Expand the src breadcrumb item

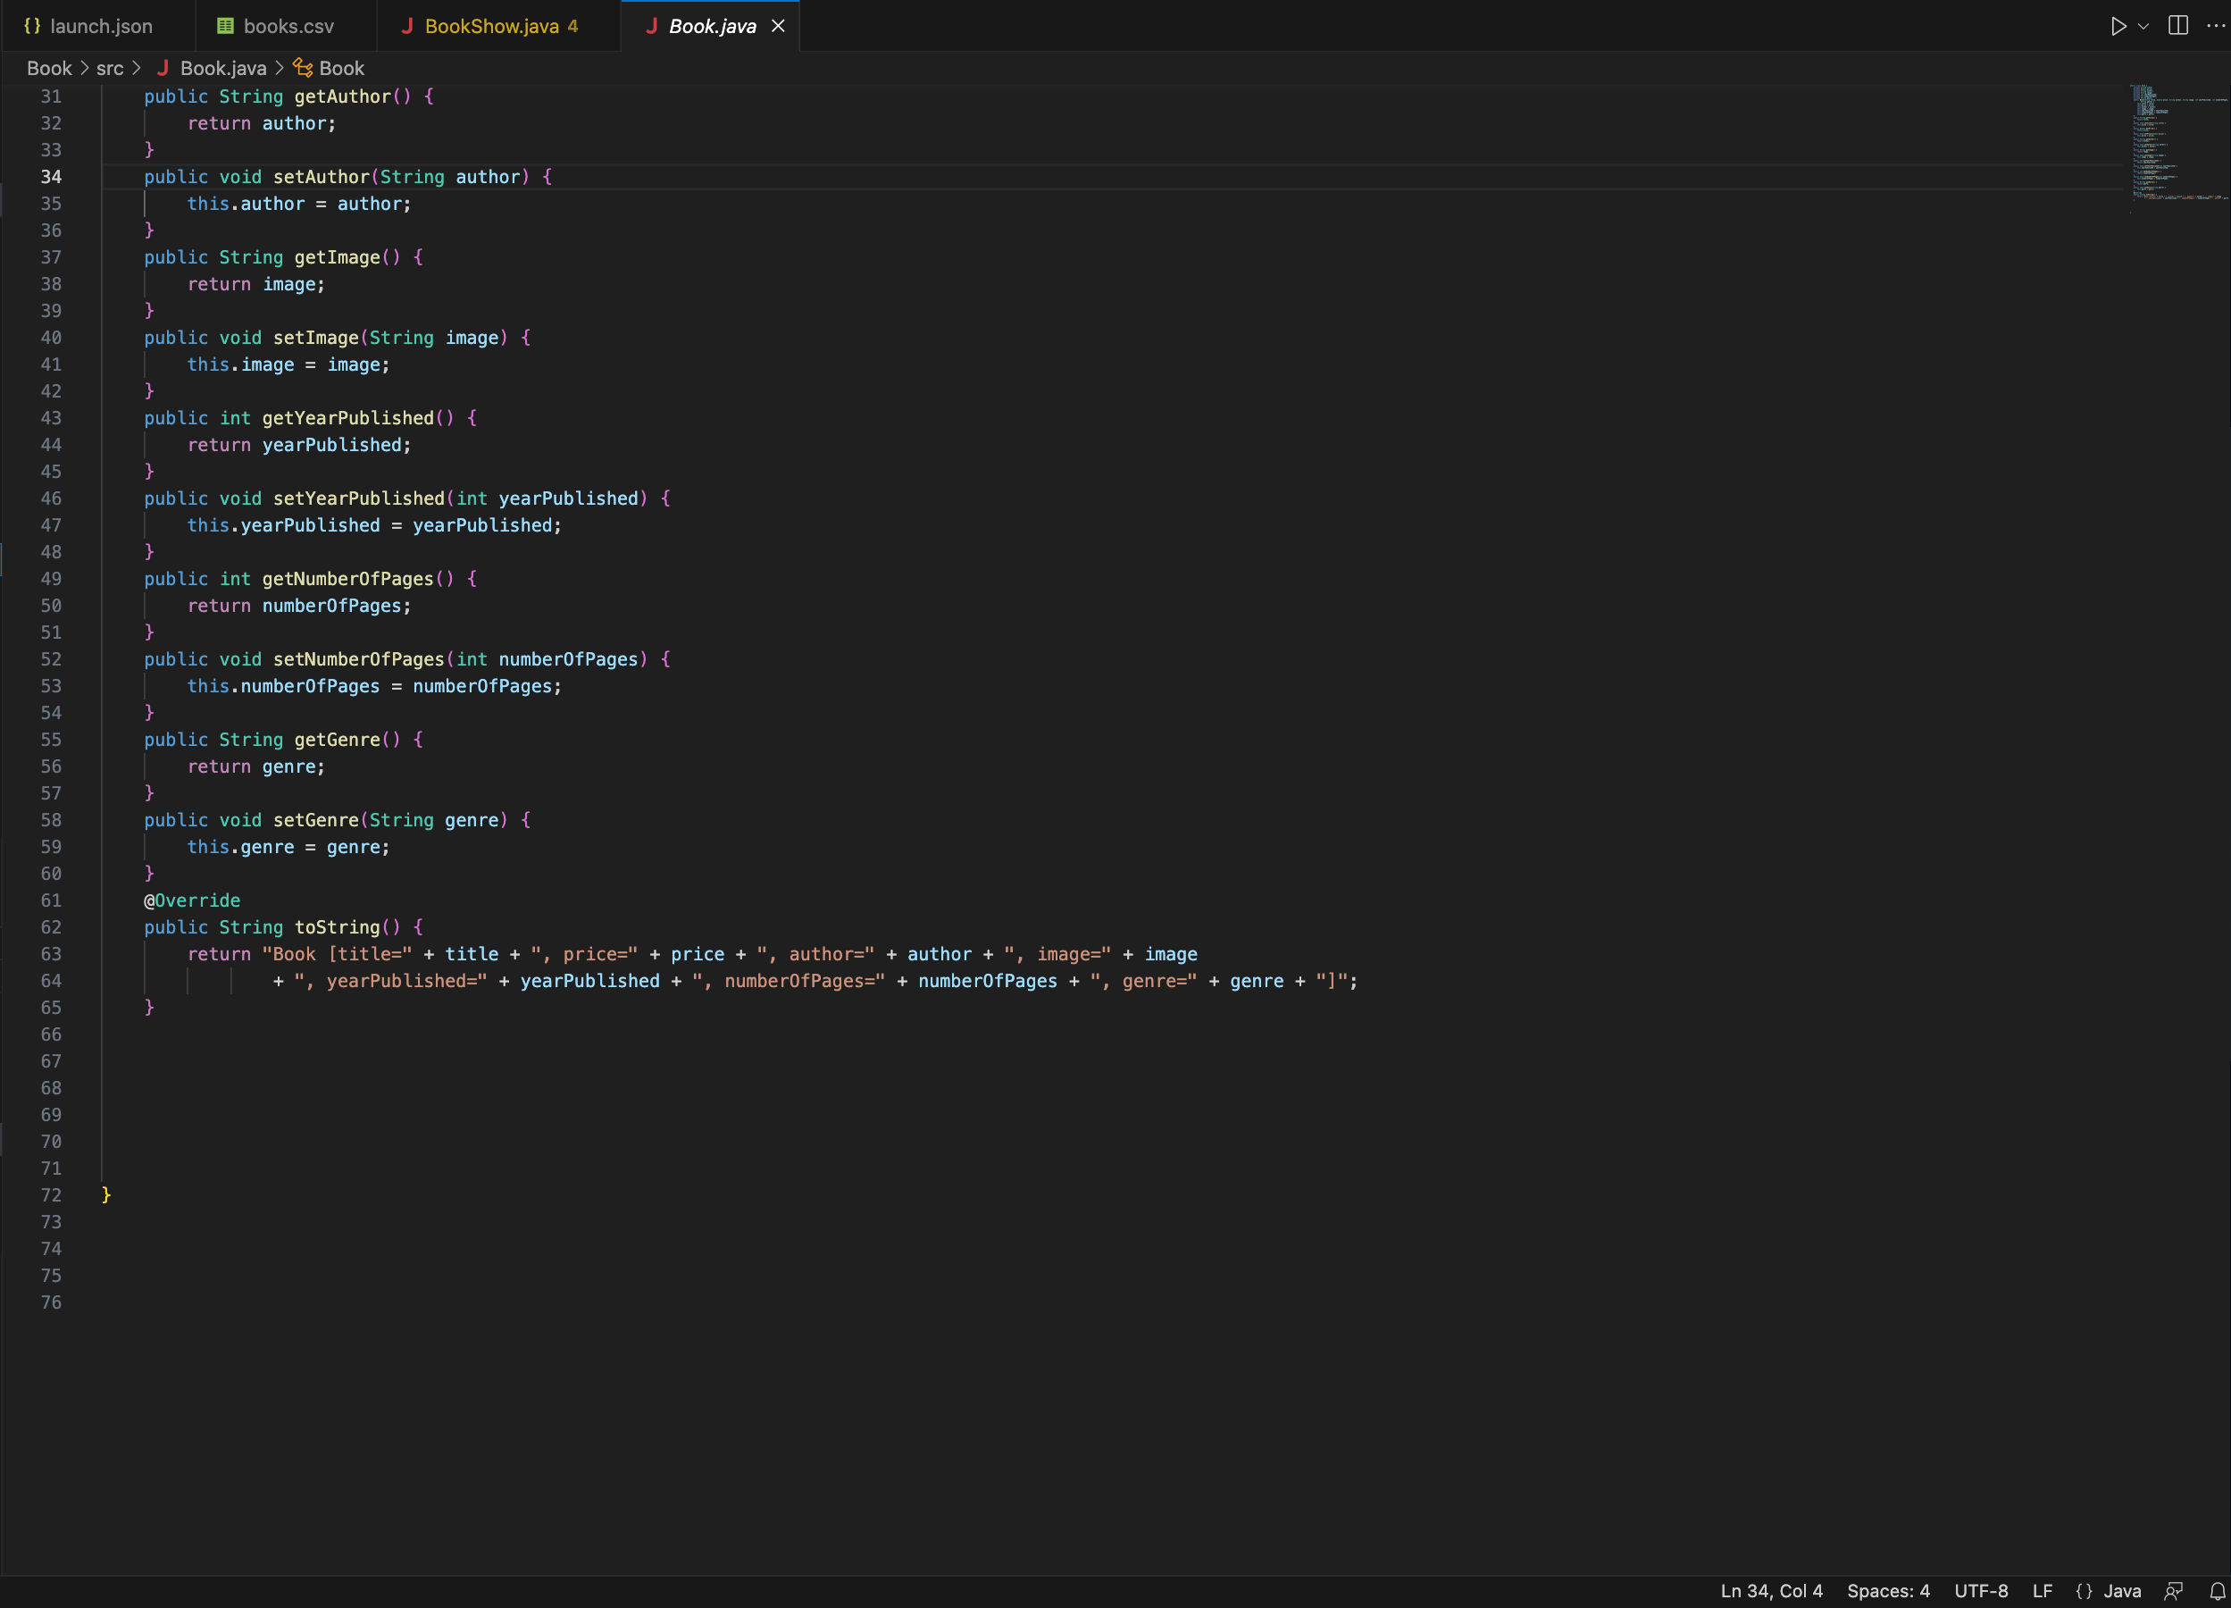pyautogui.click(x=110, y=68)
